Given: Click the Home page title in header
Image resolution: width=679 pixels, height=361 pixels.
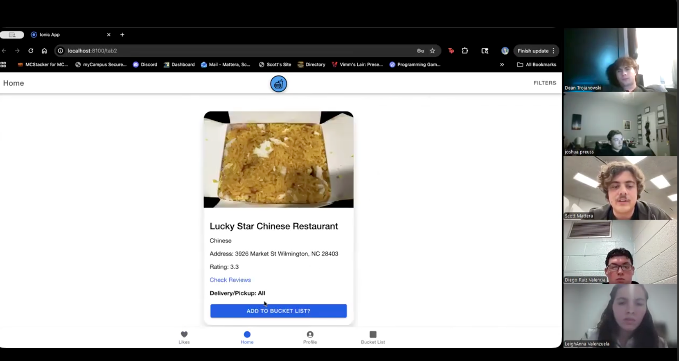Looking at the screenshot, I should [x=14, y=83].
